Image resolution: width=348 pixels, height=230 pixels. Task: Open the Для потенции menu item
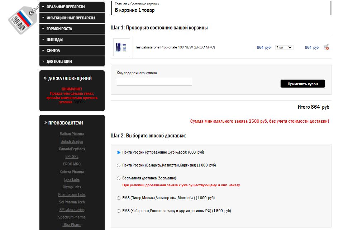click(x=72, y=61)
